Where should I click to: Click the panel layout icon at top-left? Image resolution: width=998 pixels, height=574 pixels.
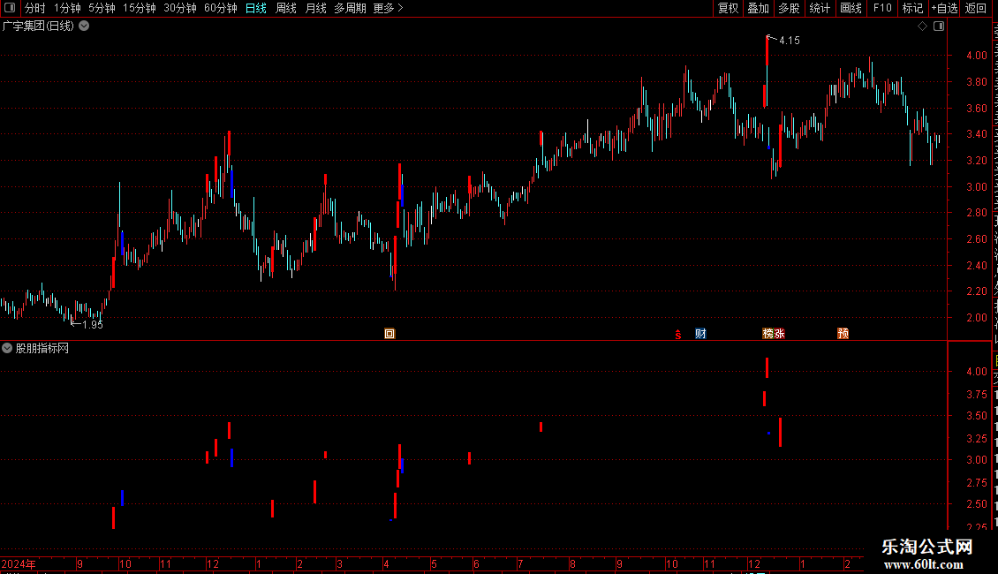[10, 8]
